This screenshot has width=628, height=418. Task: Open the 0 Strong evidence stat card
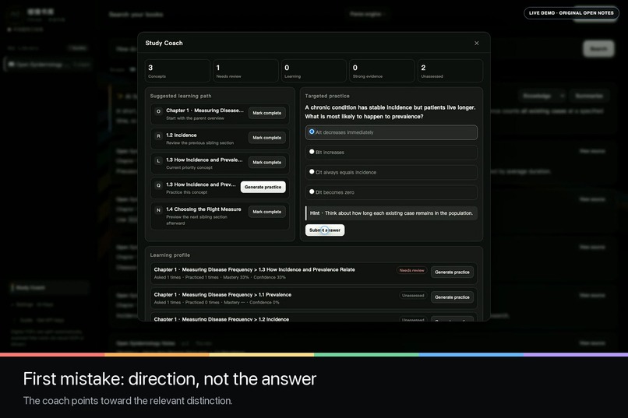tap(382, 71)
